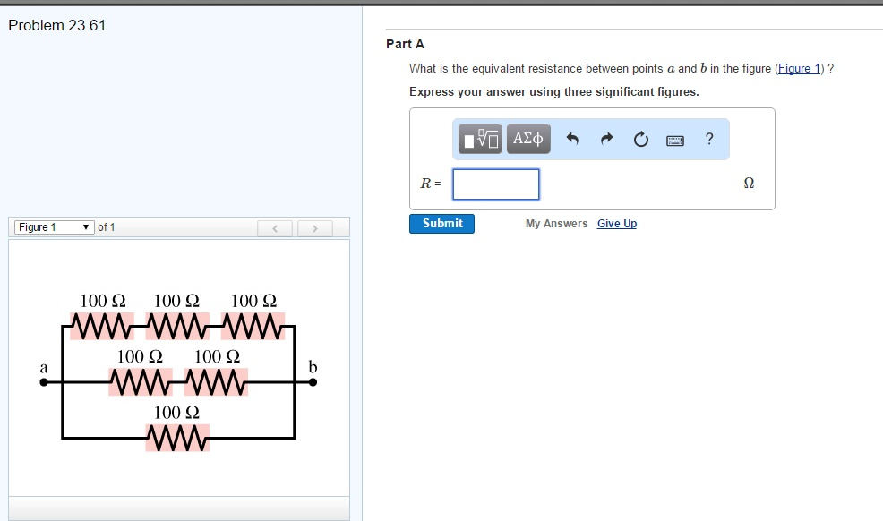The image size is (883, 521).
Task: Click the reset answer icon
Action: (x=640, y=139)
